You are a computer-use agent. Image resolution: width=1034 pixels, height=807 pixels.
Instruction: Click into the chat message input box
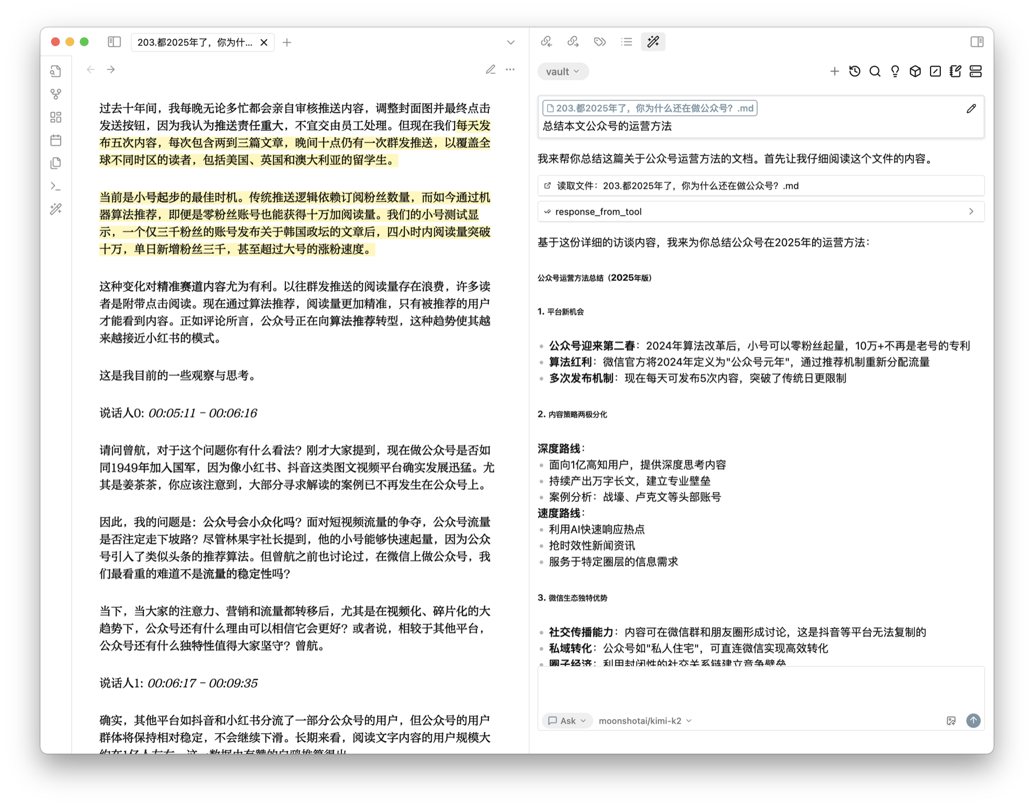[761, 689]
